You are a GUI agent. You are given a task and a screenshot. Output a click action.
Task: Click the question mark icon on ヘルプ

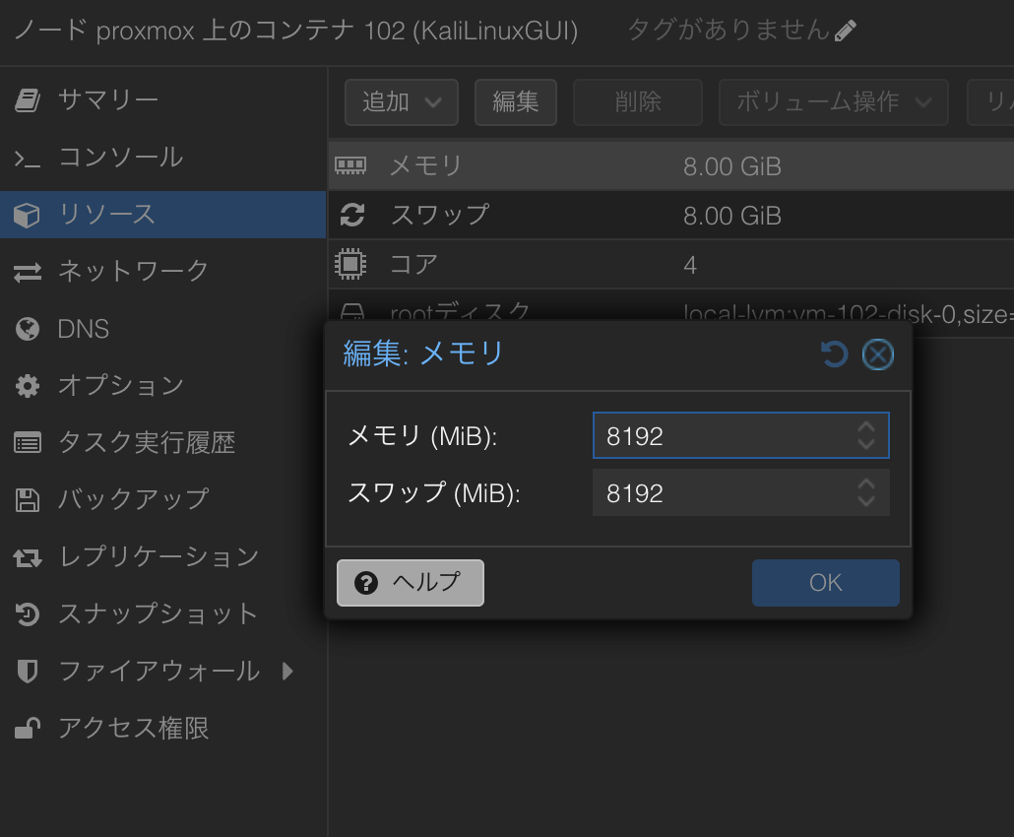tap(365, 582)
